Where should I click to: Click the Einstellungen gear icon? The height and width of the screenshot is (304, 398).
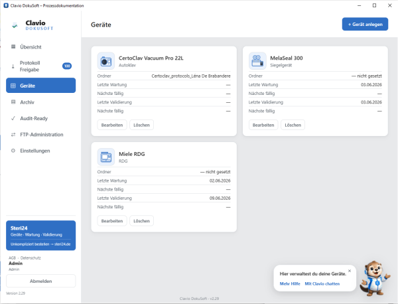[x=13, y=151]
